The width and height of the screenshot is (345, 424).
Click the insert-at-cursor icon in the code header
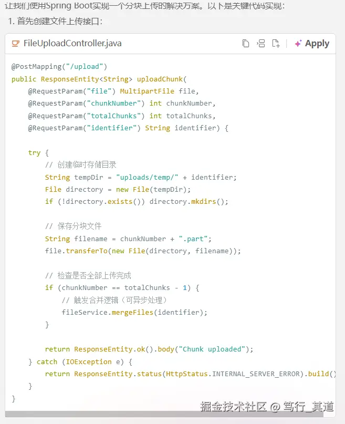260,44
